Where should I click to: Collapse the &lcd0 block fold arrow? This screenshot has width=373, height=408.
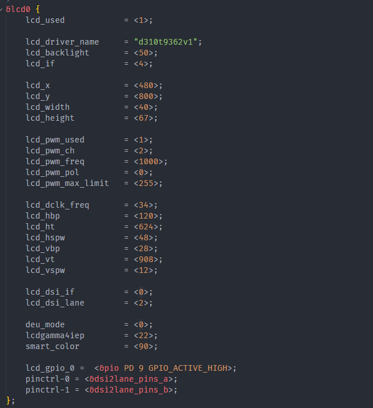(2, 10)
